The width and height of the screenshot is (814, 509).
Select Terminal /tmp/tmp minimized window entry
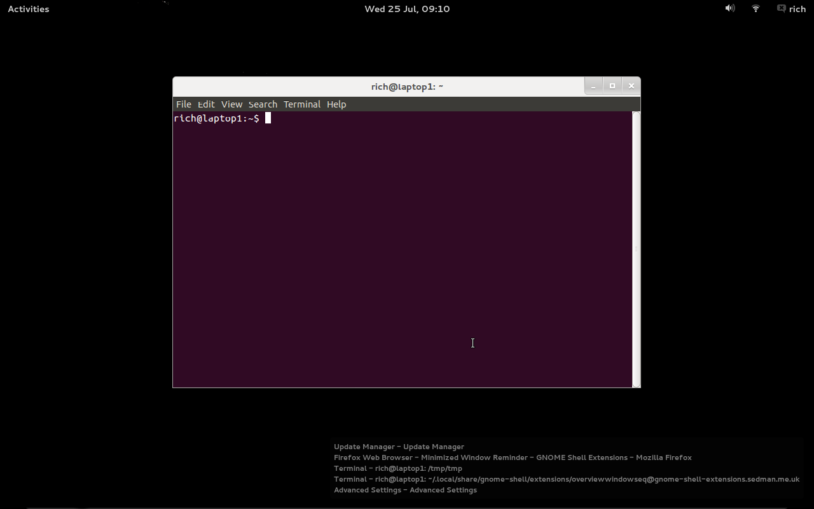(x=398, y=468)
